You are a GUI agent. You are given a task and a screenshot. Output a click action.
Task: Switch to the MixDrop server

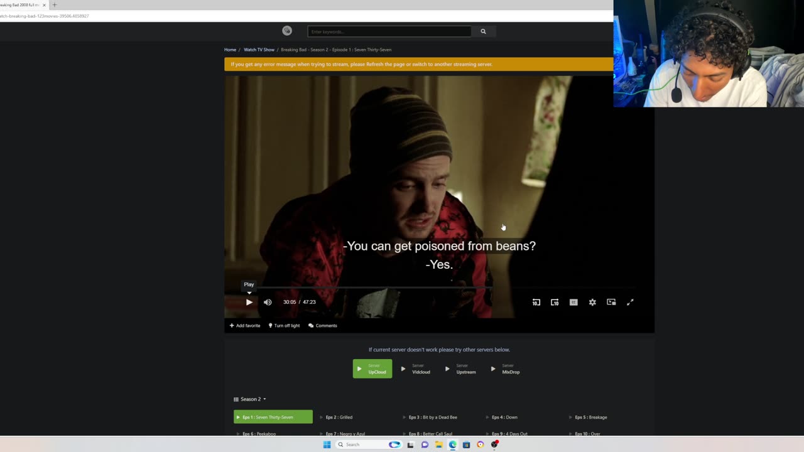click(506, 369)
